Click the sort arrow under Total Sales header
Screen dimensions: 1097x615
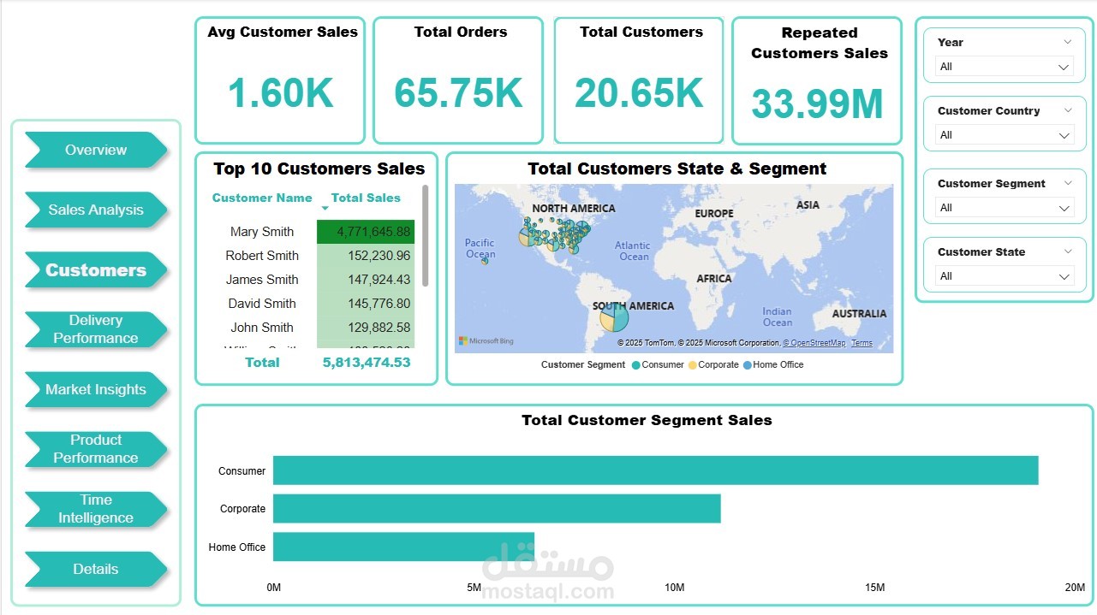(325, 208)
